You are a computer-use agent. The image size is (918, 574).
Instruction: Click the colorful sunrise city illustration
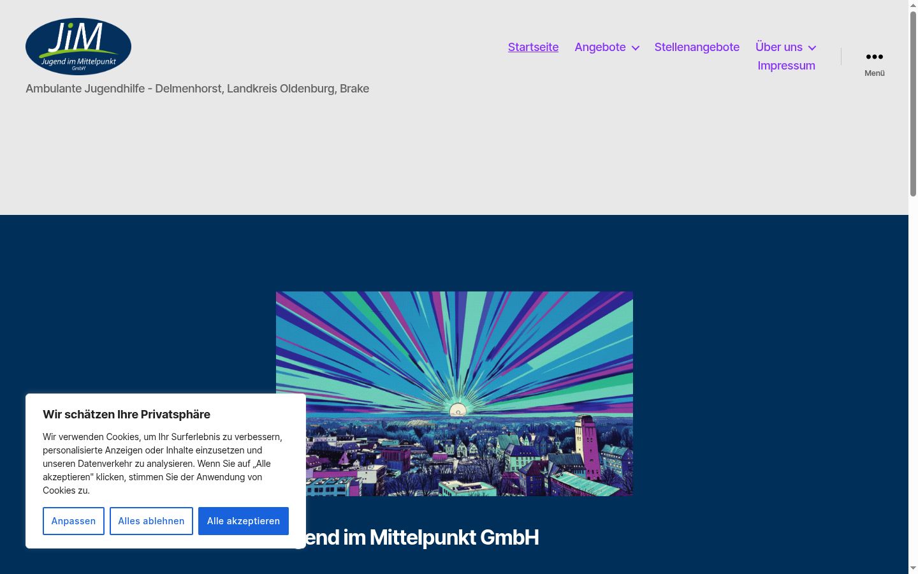(x=455, y=394)
